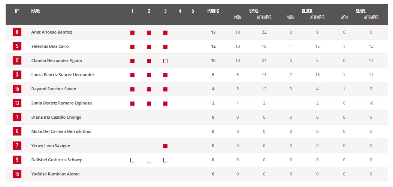
Task: Open player Yelennis Diaz Cairo
Action: click(50, 46)
